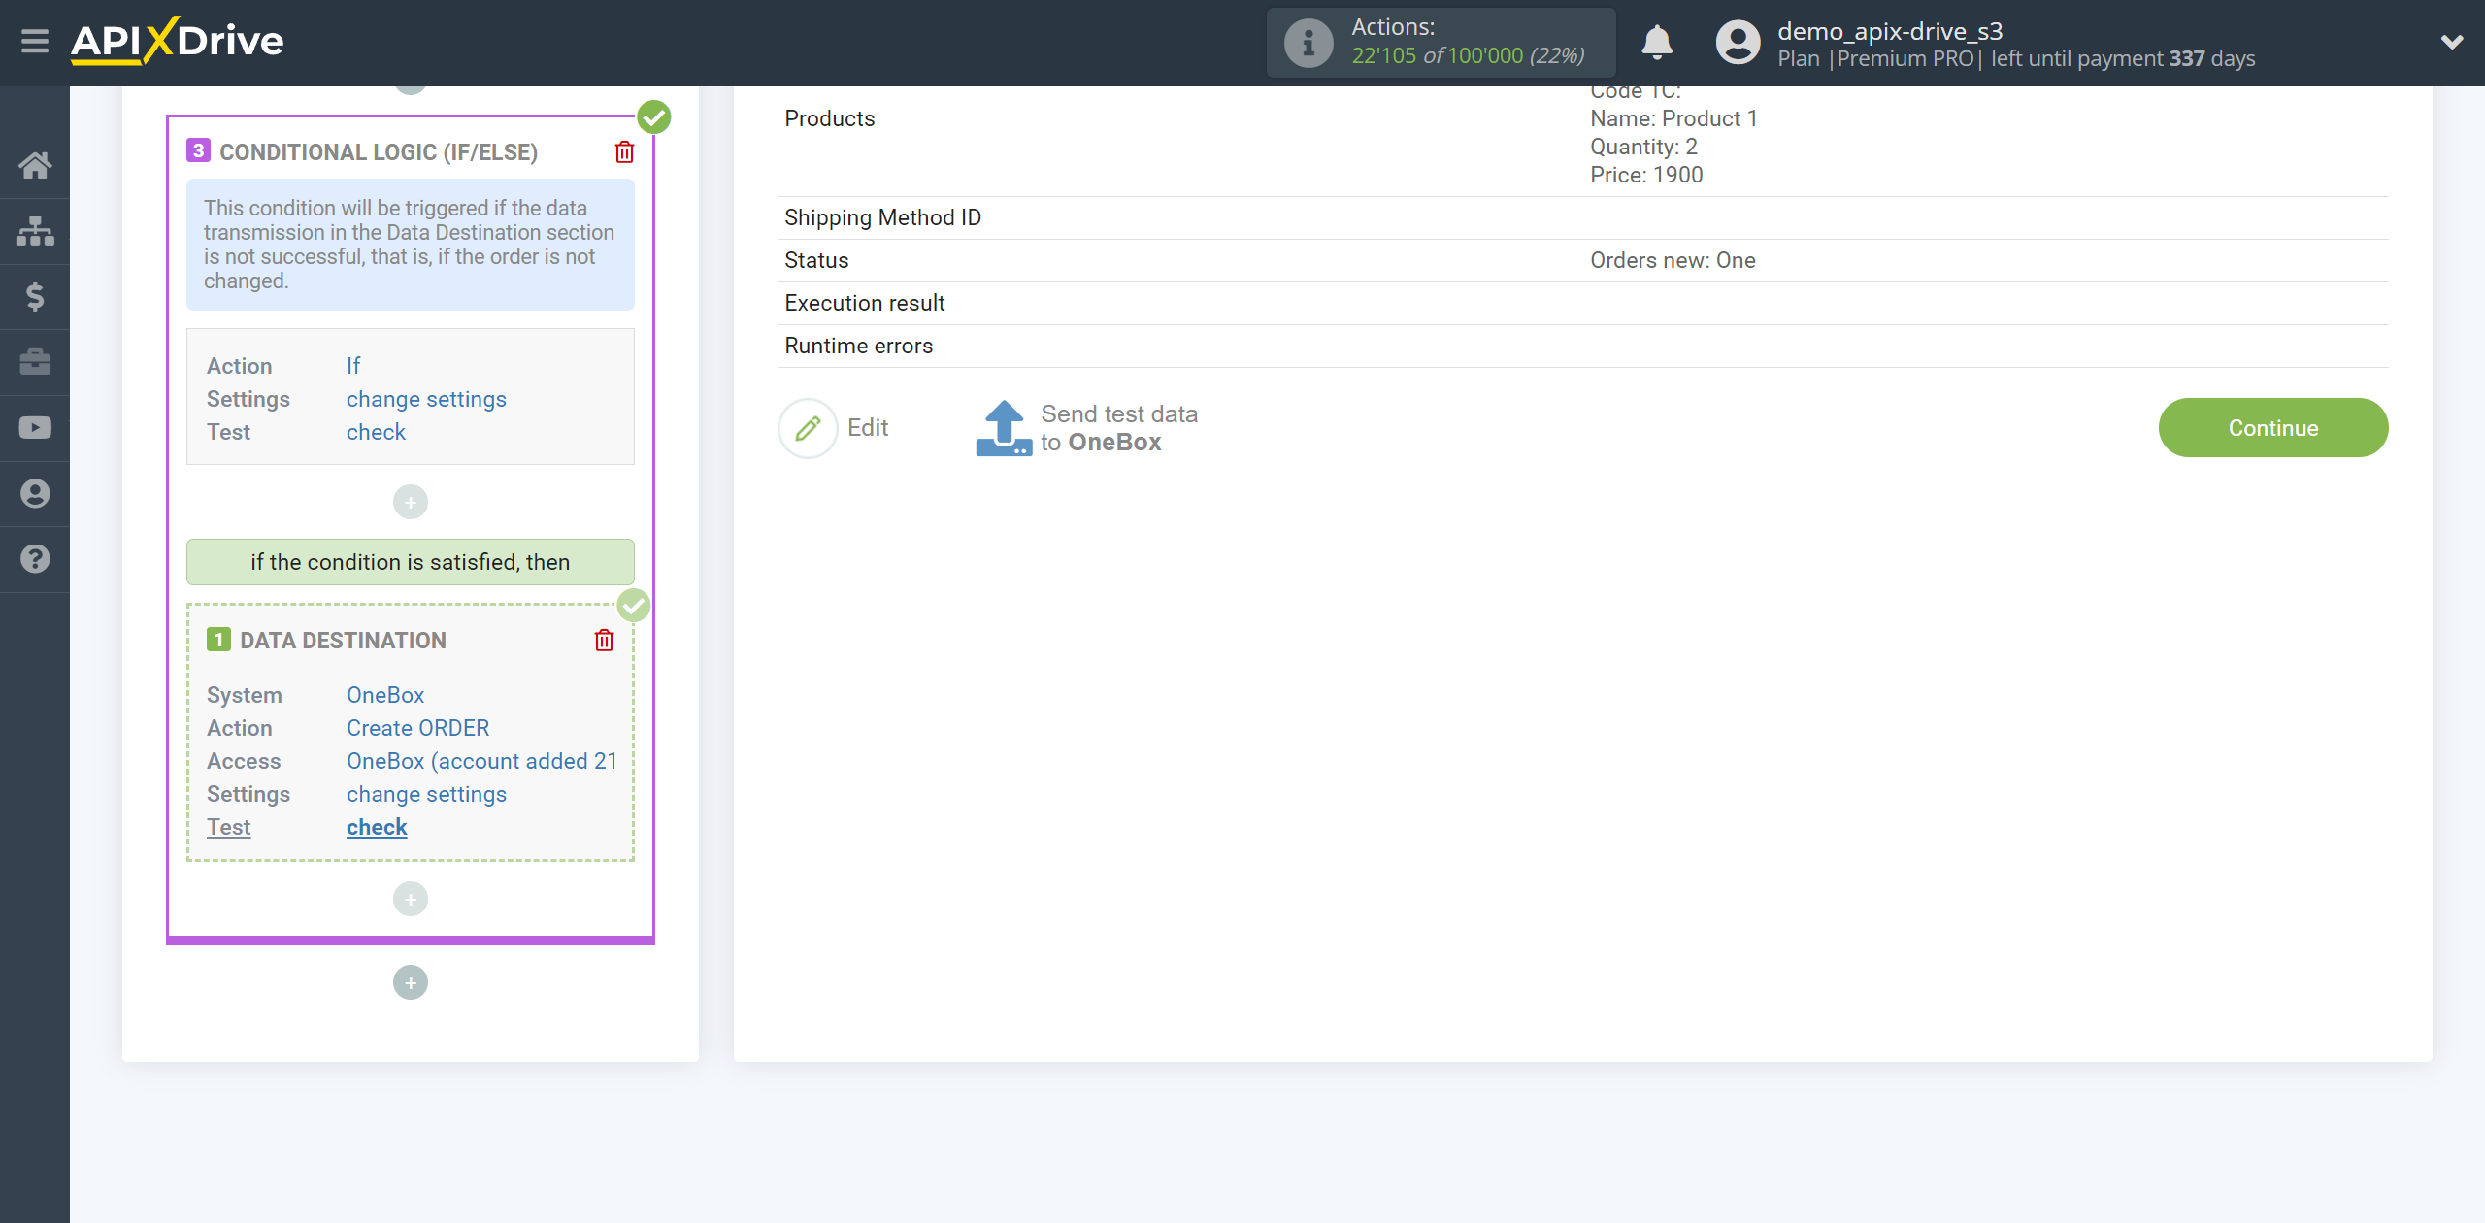This screenshot has height=1223, width=2485.
Task: Click the blue condition description note
Action: [411, 245]
